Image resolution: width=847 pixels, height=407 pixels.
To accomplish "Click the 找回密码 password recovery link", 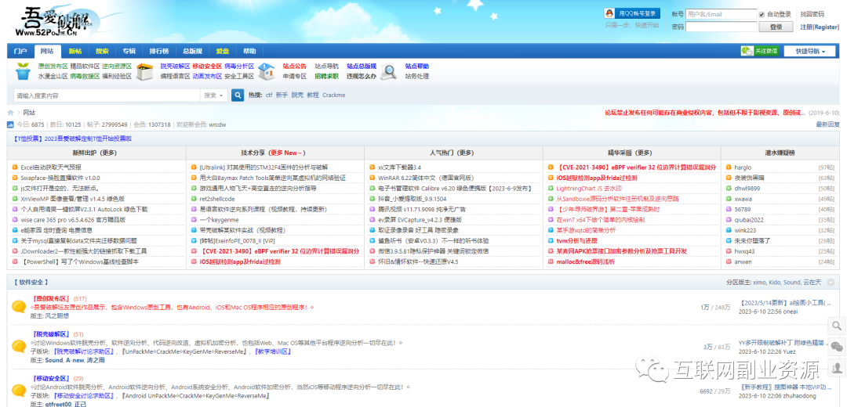I will 812,14.
